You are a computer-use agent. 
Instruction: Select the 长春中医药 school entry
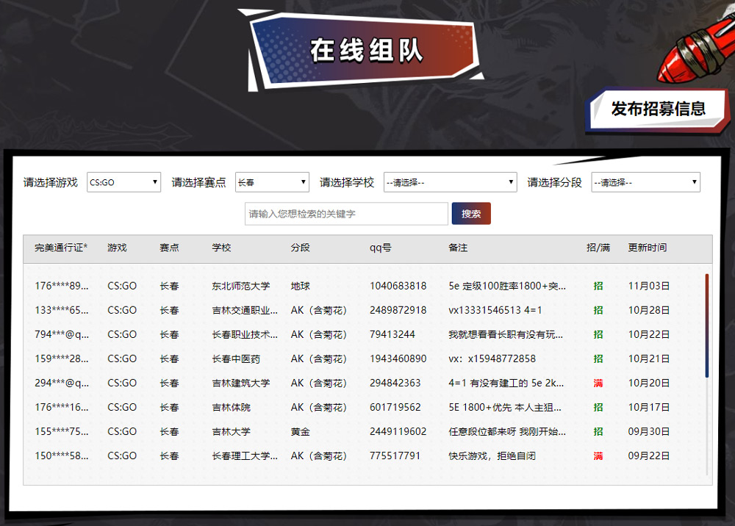pyautogui.click(x=236, y=359)
